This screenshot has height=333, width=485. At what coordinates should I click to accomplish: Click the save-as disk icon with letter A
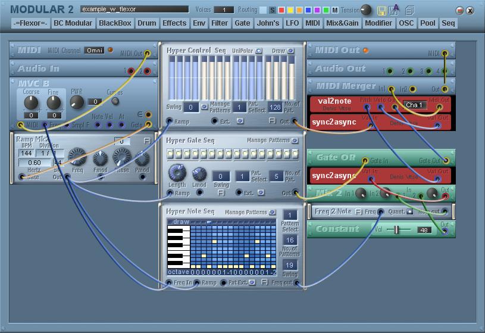coord(394,10)
